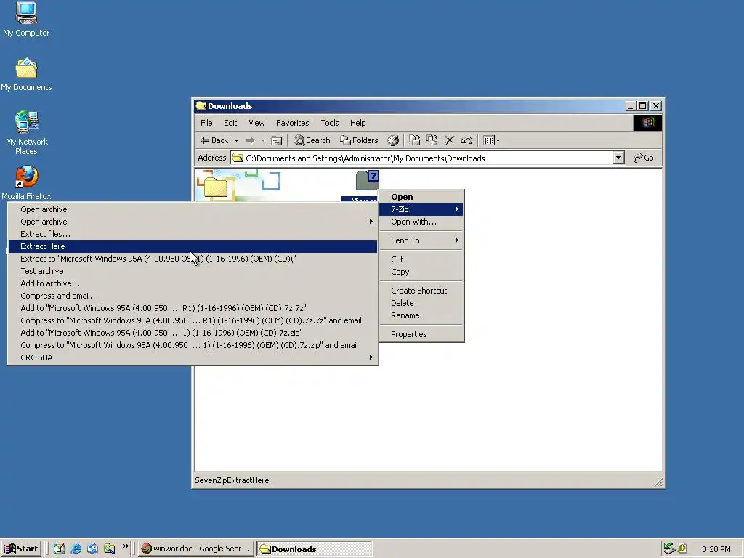Choose Rename in the context menu

click(421, 315)
